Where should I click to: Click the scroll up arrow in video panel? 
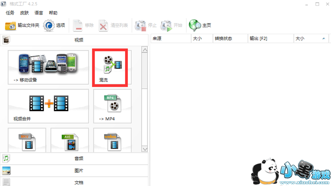pyautogui.click(x=145, y=50)
